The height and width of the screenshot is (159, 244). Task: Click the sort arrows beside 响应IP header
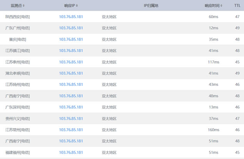pyautogui.click(x=77, y=6)
